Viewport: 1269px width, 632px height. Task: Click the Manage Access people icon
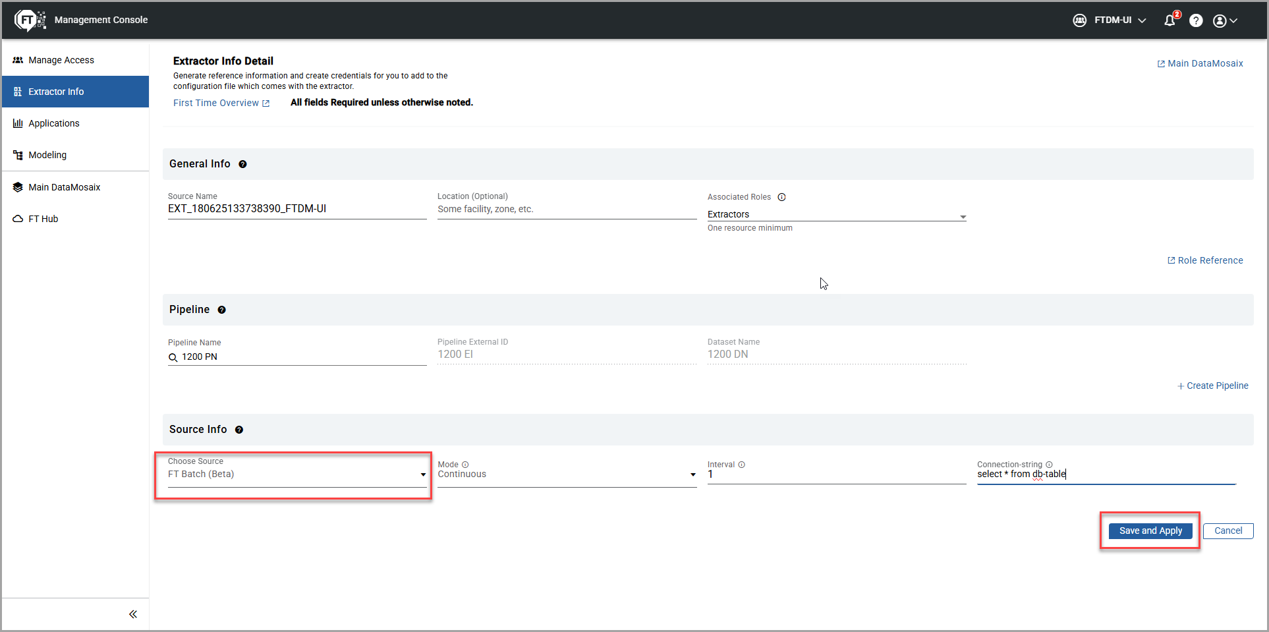tap(17, 59)
